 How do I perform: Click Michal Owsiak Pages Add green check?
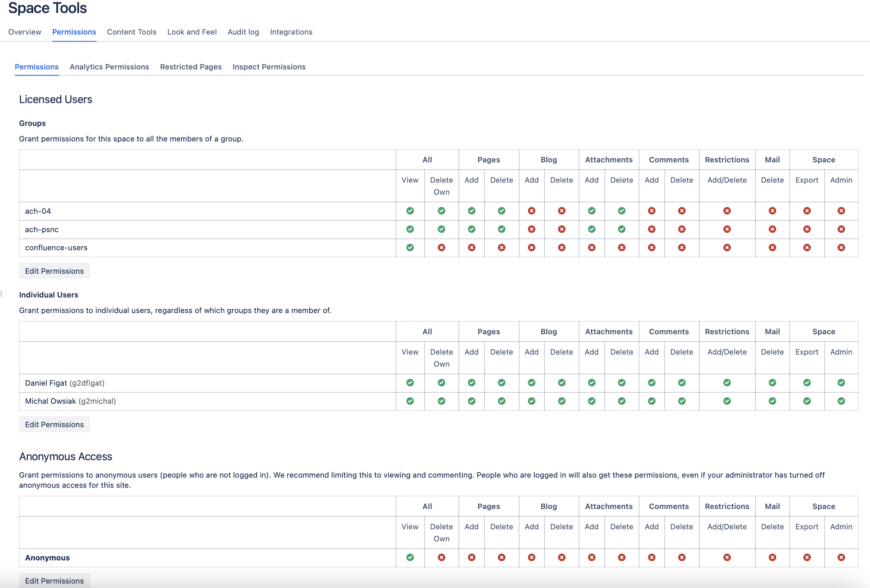point(471,401)
